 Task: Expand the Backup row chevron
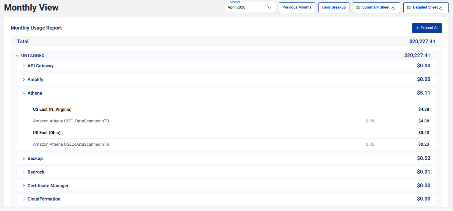tap(24, 158)
